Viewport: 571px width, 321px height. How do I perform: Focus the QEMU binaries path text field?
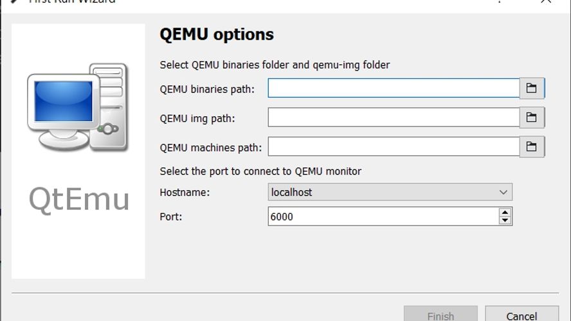(x=394, y=88)
